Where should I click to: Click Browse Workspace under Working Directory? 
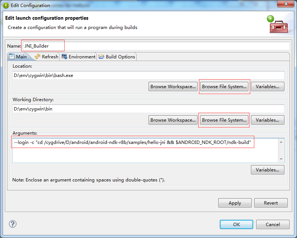[173, 120]
